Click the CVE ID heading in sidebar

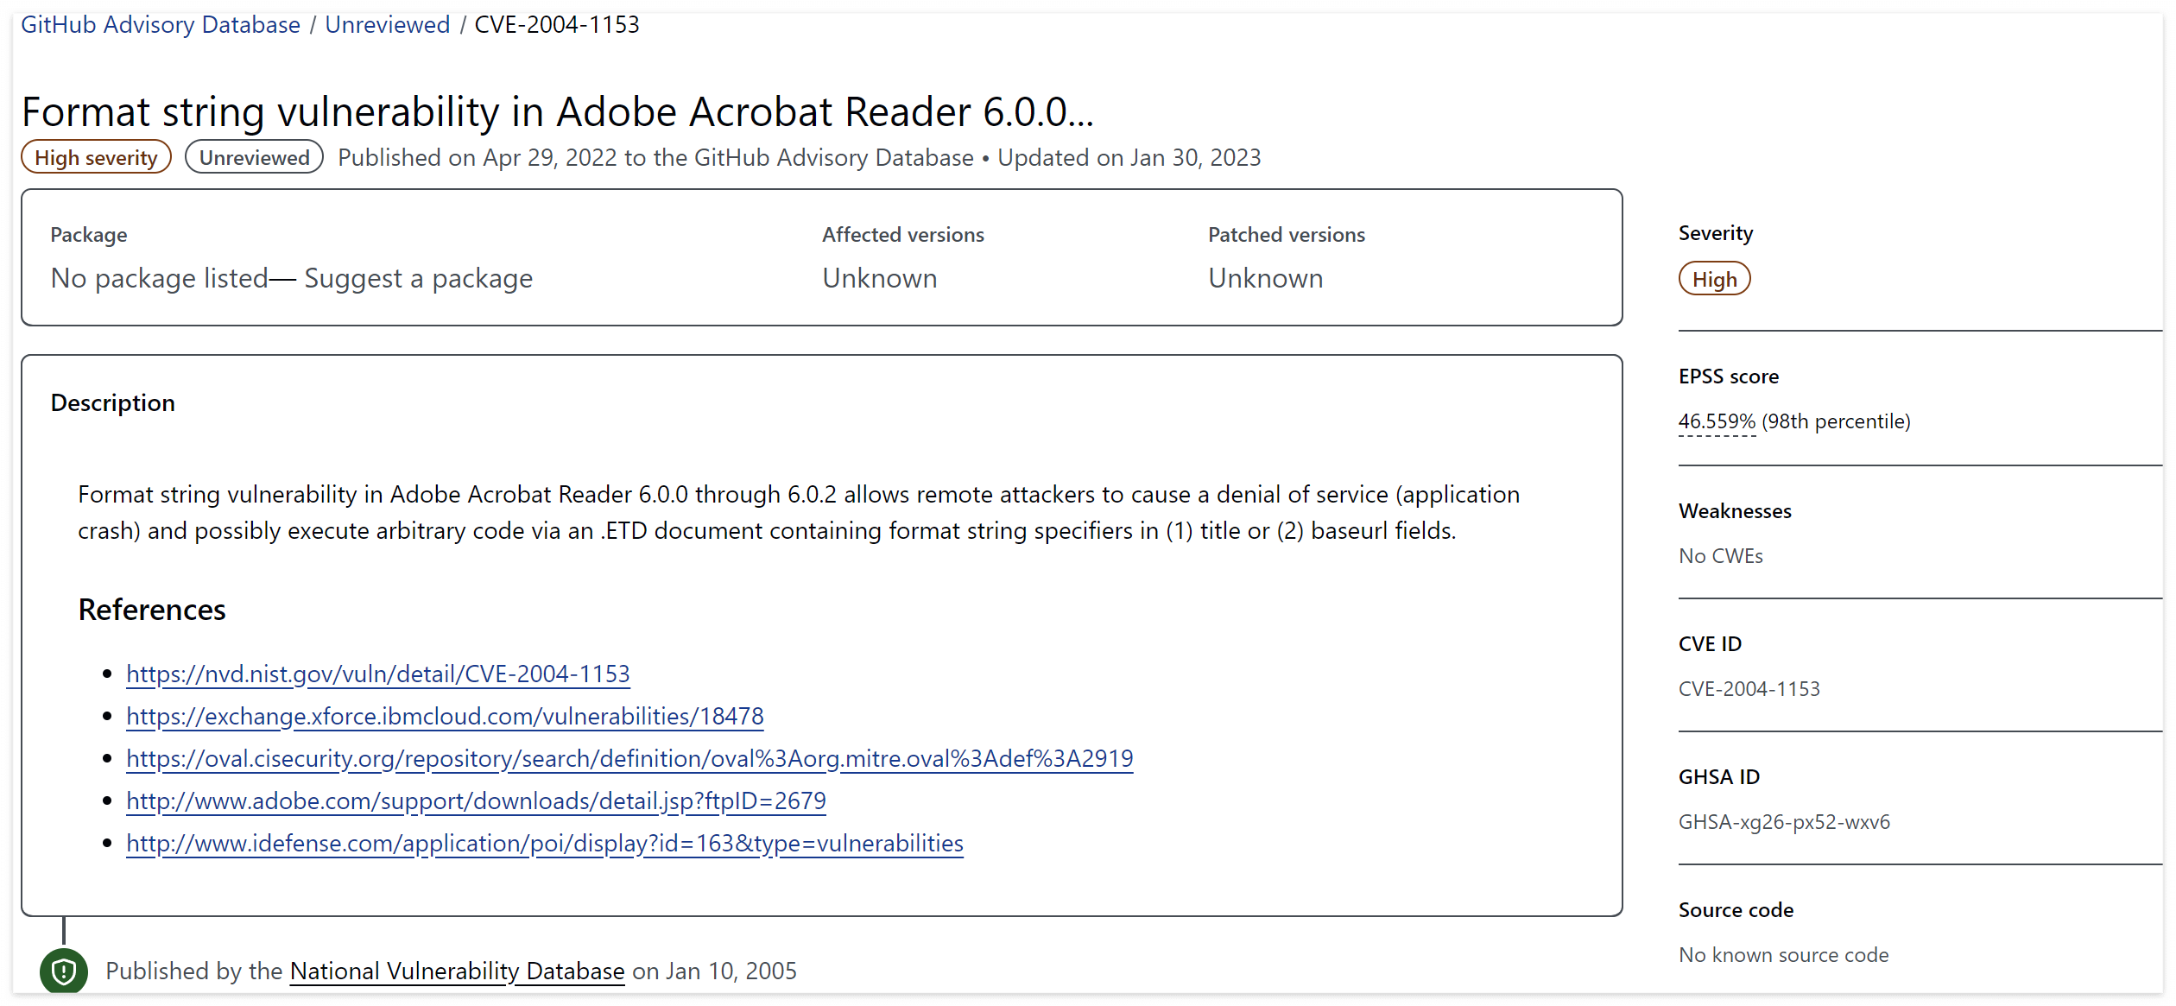[1710, 644]
